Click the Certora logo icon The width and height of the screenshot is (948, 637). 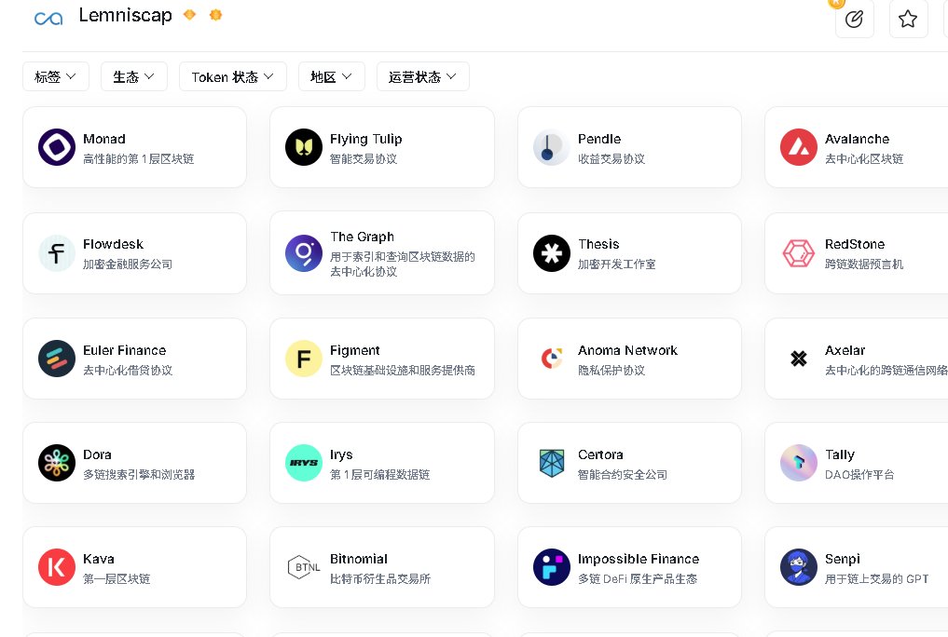(x=552, y=463)
